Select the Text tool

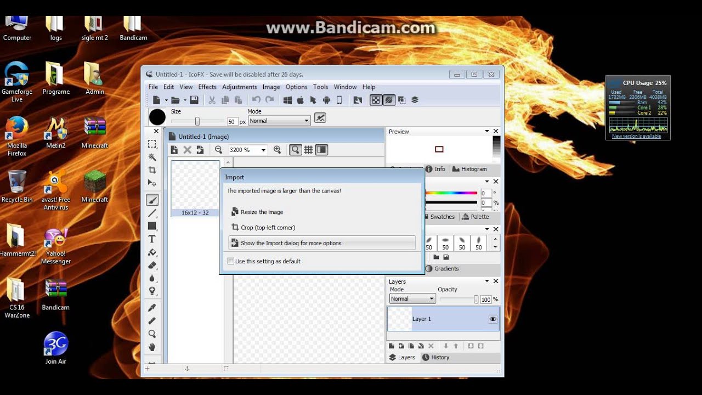click(x=152, y=239)
